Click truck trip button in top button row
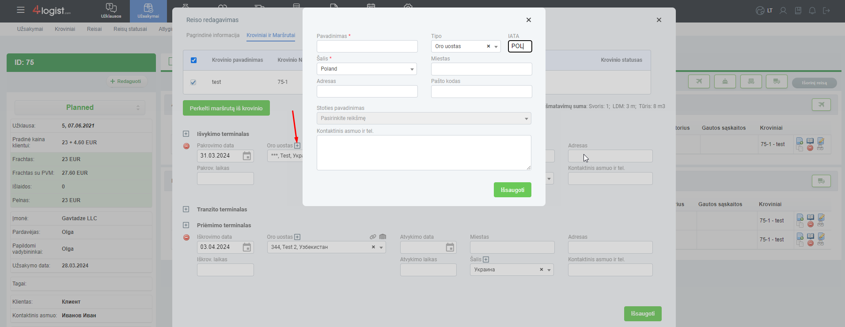The width and height of the screenshot is (845, 327). pyautogui.click(x=777, y=81)
